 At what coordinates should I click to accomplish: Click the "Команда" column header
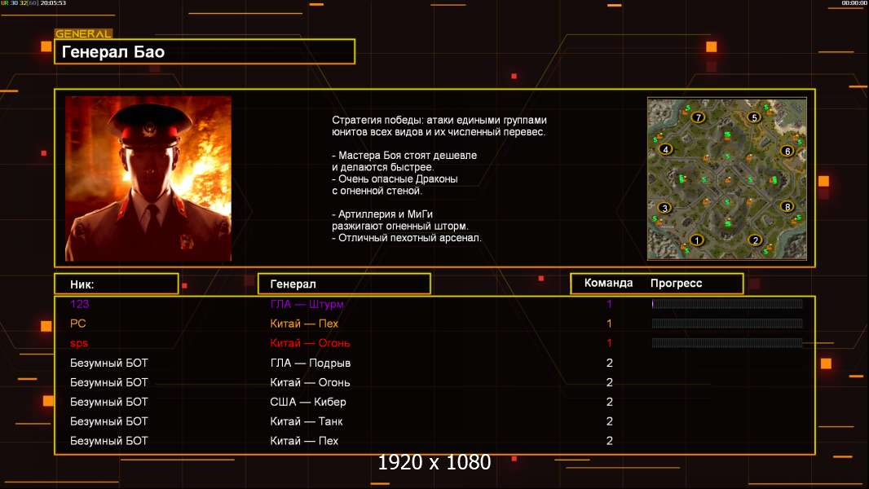point(608,284)
